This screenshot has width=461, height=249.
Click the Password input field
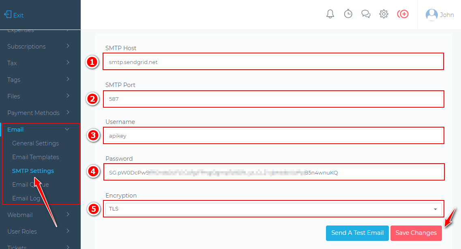(273, 172)
